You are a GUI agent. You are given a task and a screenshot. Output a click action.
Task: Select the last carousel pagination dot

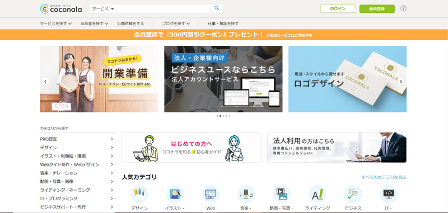(229, 116)
